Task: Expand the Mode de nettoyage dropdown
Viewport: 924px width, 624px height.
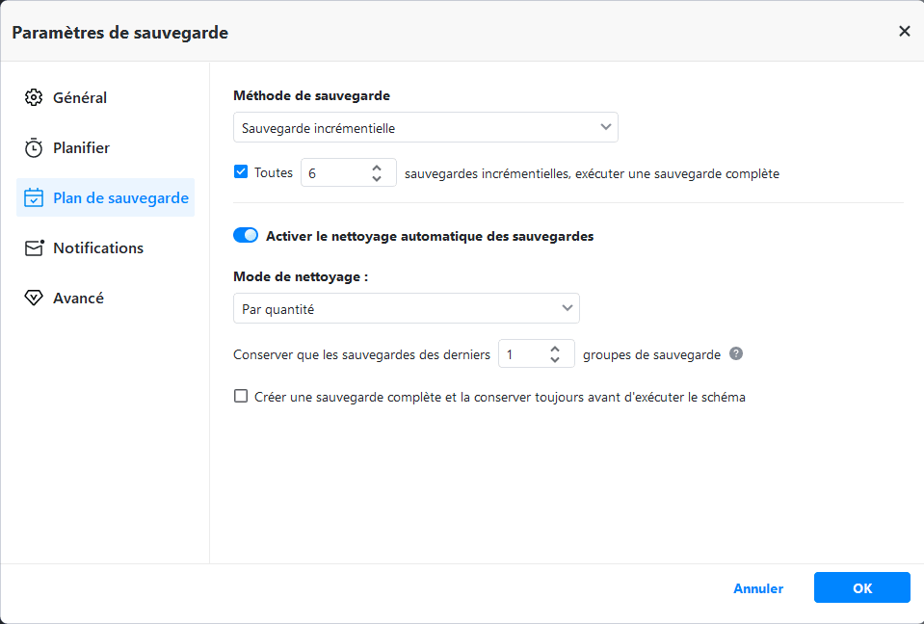Action: click(x=406, y=309)
